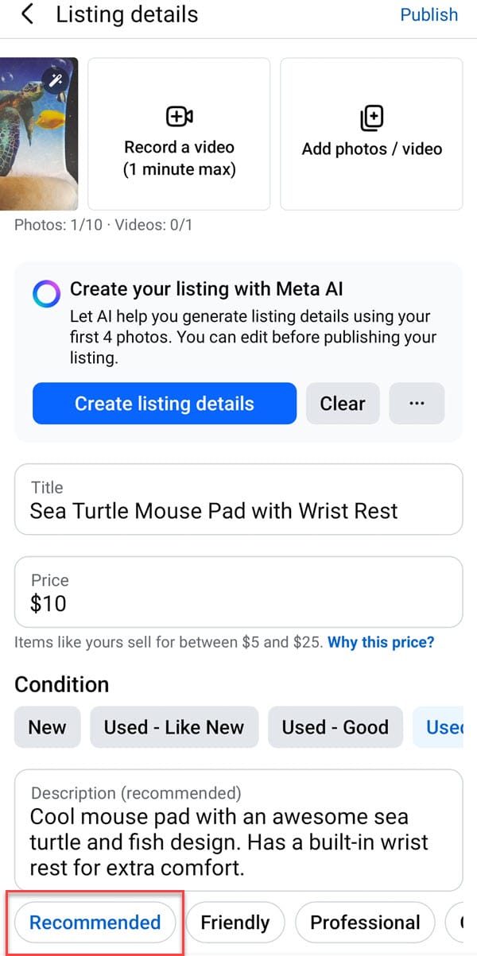Choose the Recommended description tone
This screenshot has height=956, width=477.
(95, 923)
